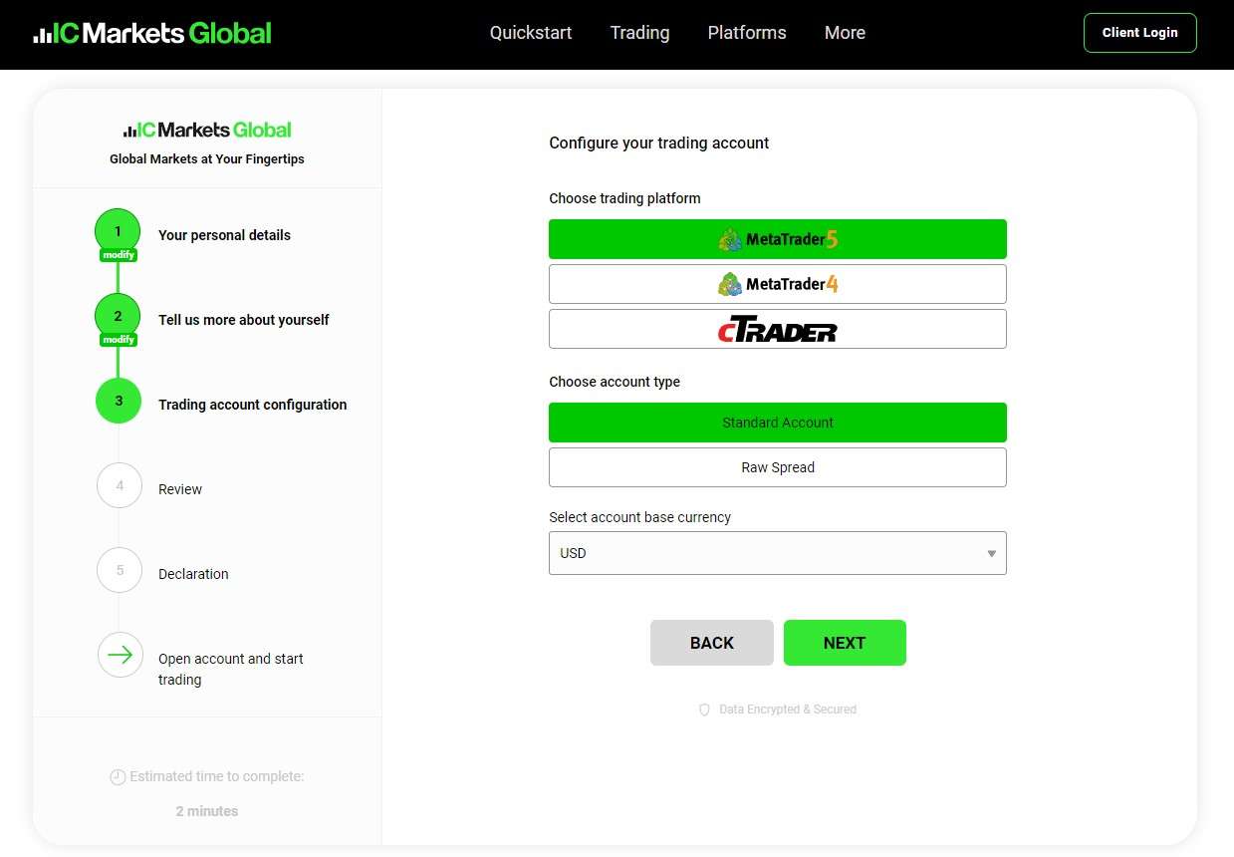Click step 3 green circle
The height and width of the screenshot is (857, 1234).
point(119,401)
